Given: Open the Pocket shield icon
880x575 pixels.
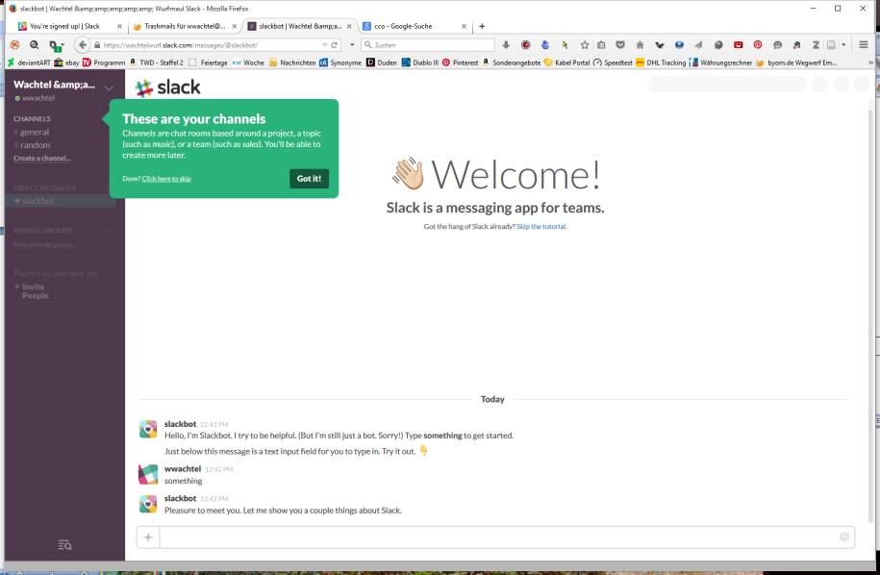Looking at the screenshot, I should click(x=620, y=45).
